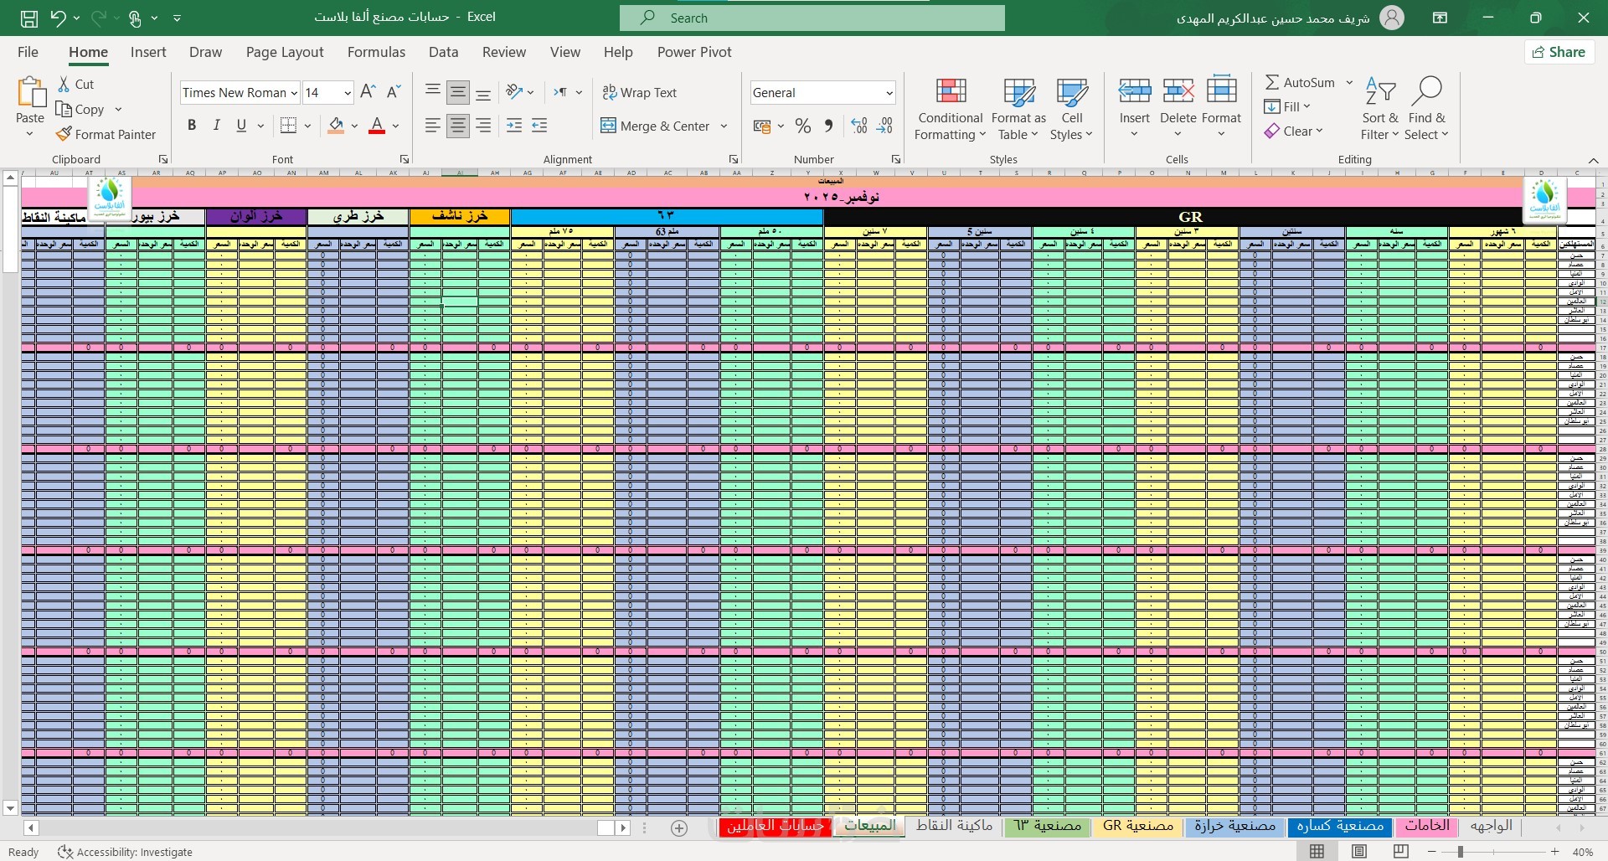Expand the Merge & Center dropdown arrow

(x=724, y=126)
